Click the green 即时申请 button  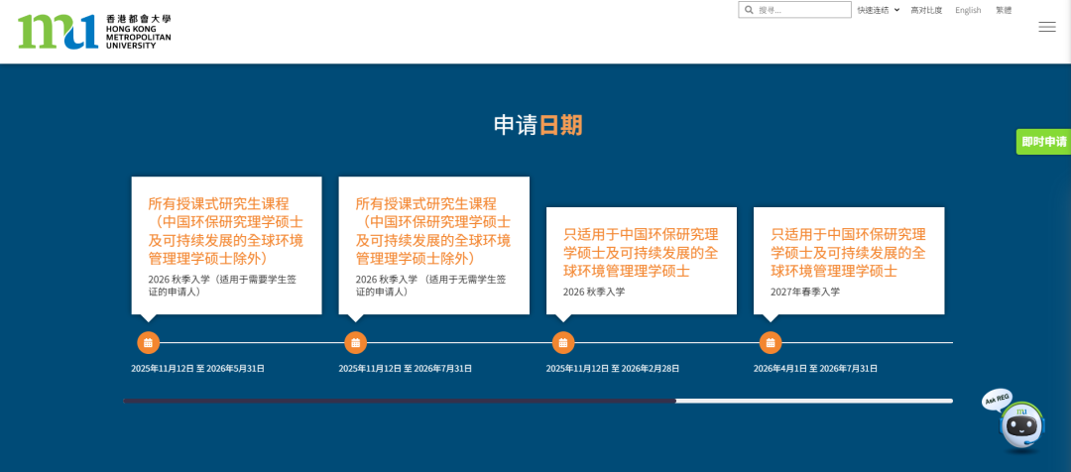(1043, 142)
